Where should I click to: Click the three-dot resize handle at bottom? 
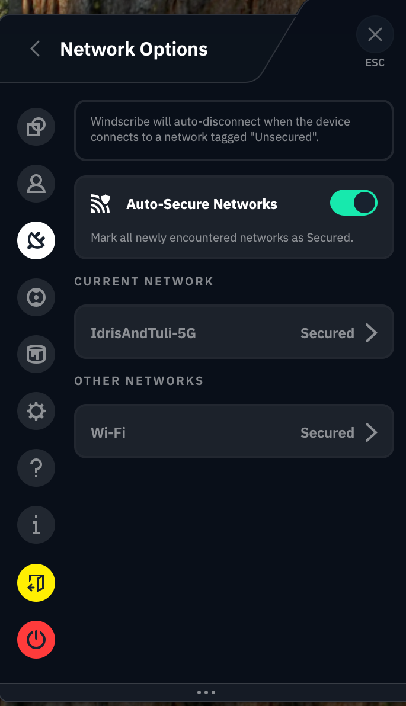206,692
